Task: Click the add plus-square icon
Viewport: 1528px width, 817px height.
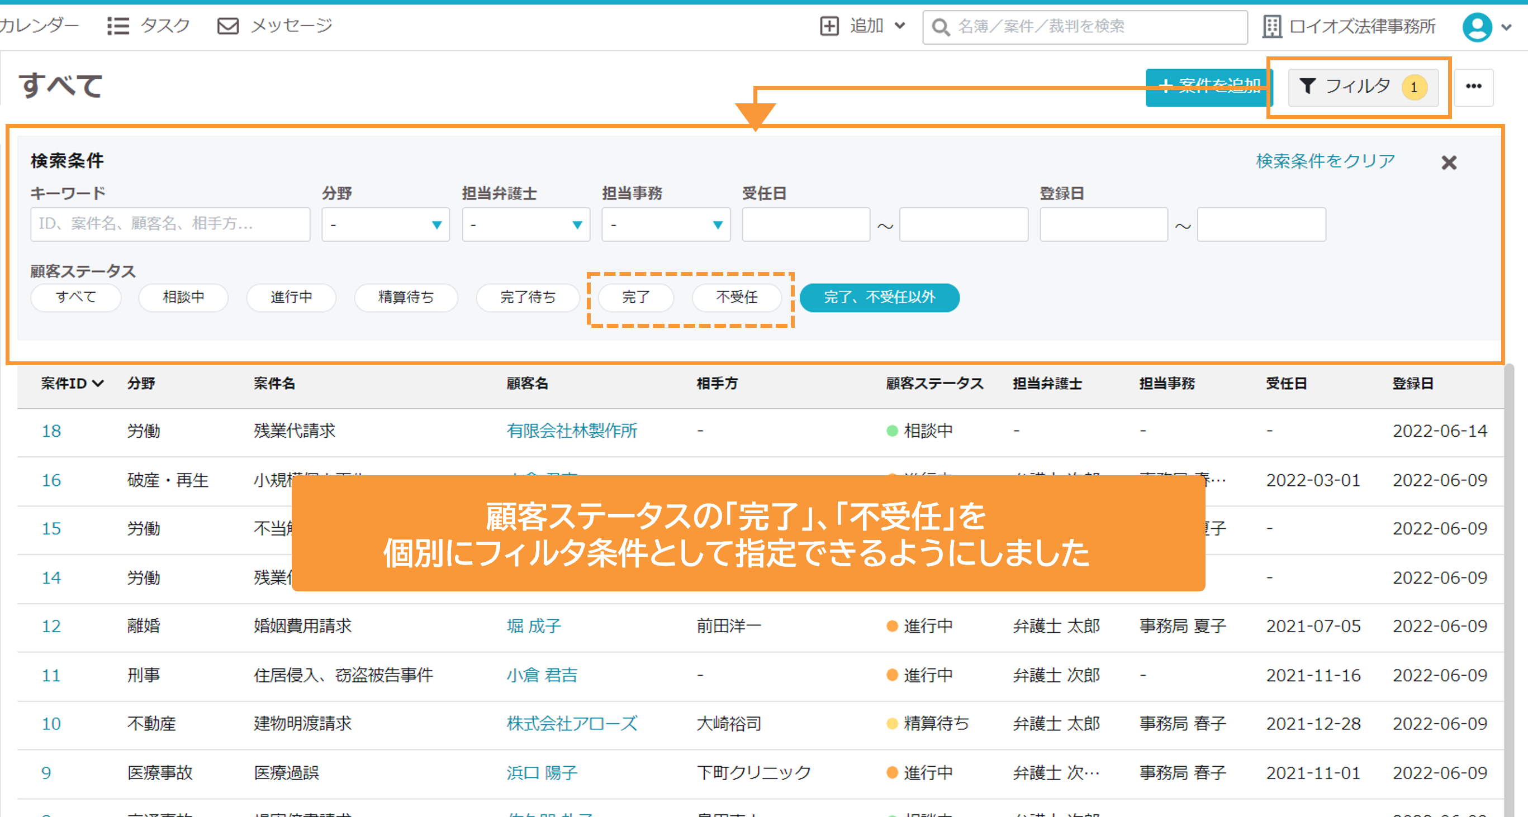Action: [x=829, y=26]
